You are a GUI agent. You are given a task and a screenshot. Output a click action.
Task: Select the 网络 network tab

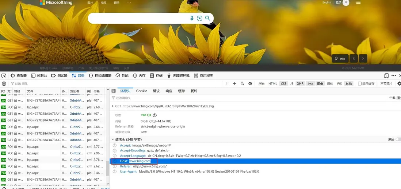(78, 75)
